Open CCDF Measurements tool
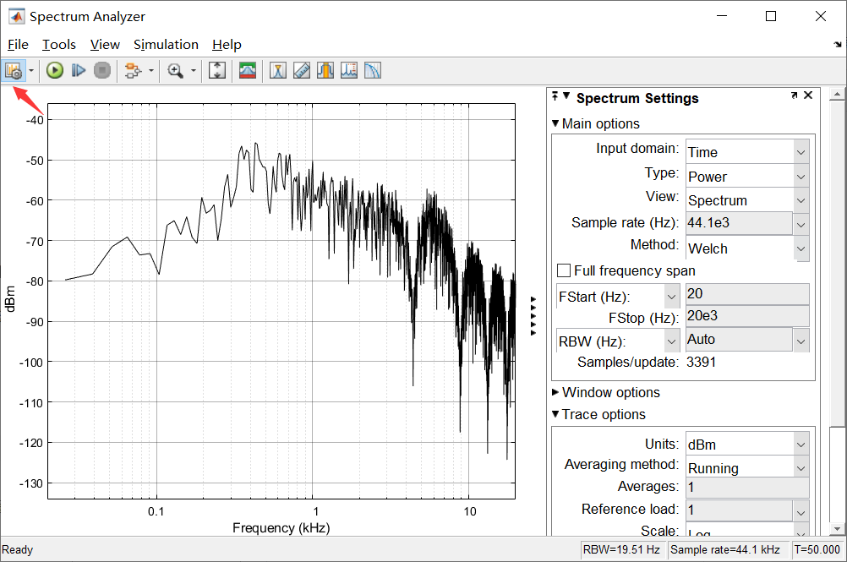 [x=373, y=71]
